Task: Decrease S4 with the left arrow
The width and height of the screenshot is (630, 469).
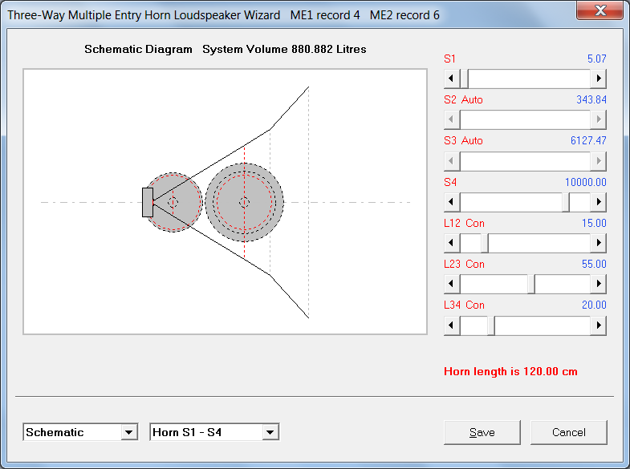Action: [x=452, y=202]
